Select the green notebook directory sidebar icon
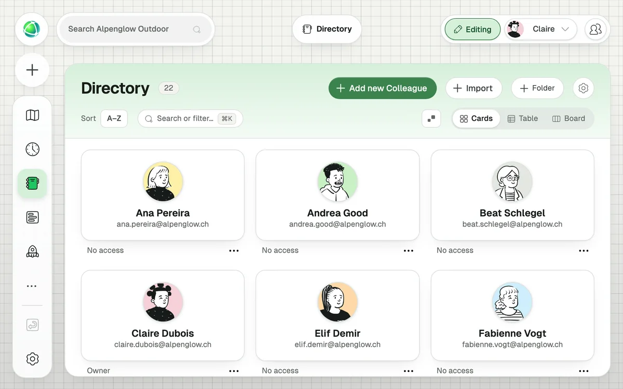 pos(32,184)
